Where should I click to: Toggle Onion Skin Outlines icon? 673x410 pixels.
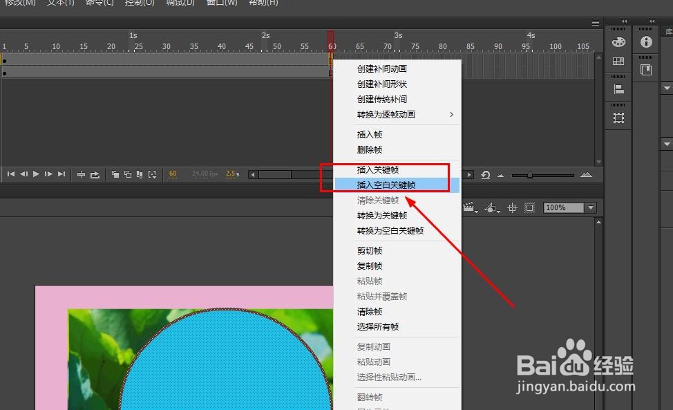pyautogui.click(x=127, y=174)
